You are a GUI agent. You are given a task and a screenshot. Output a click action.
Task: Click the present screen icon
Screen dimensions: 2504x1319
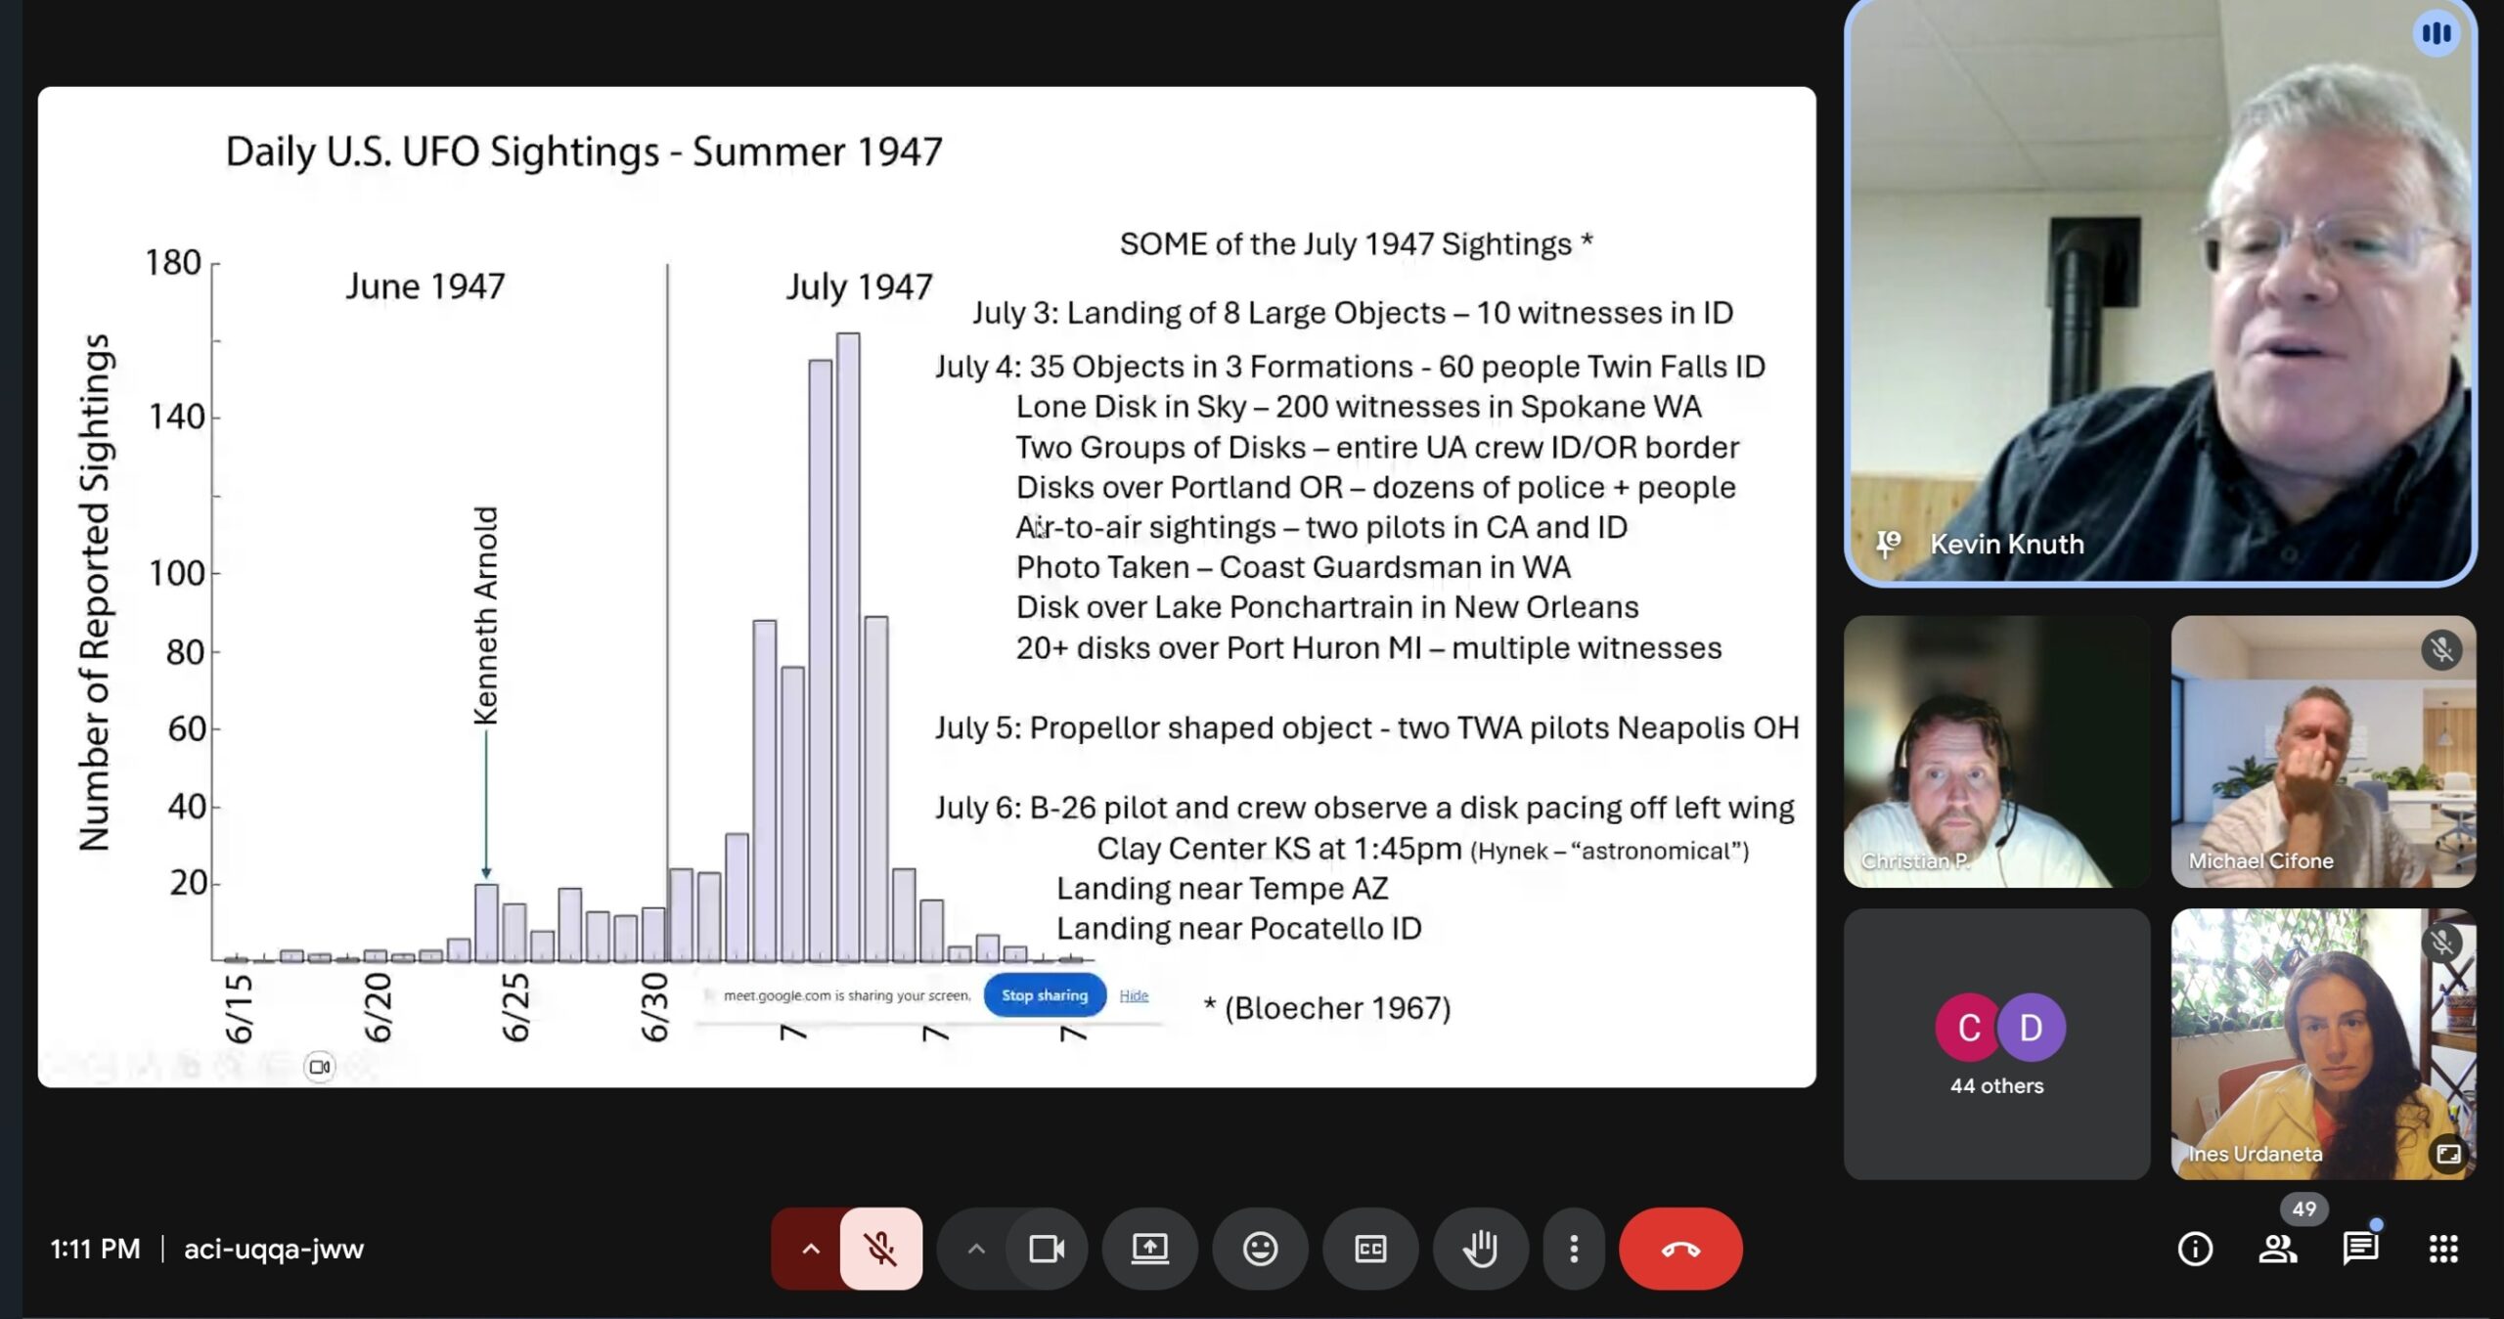[1149, 1249]
